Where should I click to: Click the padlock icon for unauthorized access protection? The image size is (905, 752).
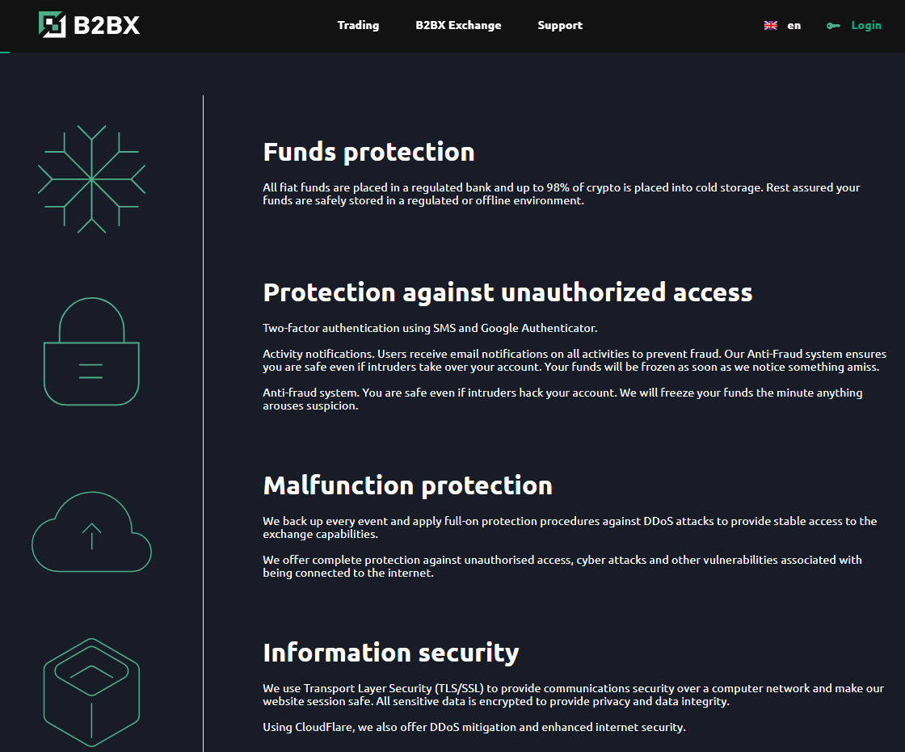[x=91, y=351]
